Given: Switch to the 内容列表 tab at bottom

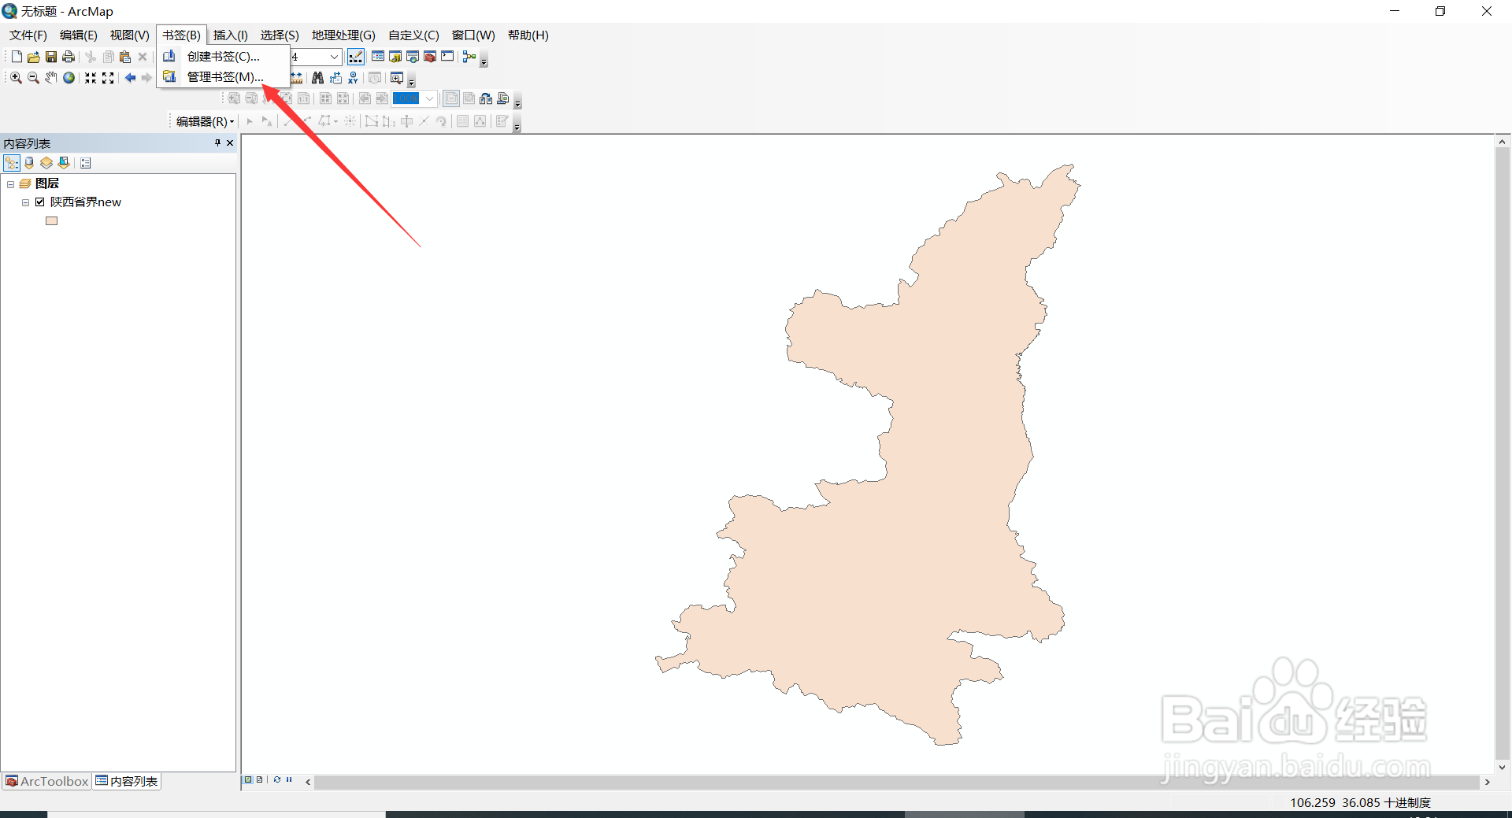Looking at the screenshot, I should (126, 780).
